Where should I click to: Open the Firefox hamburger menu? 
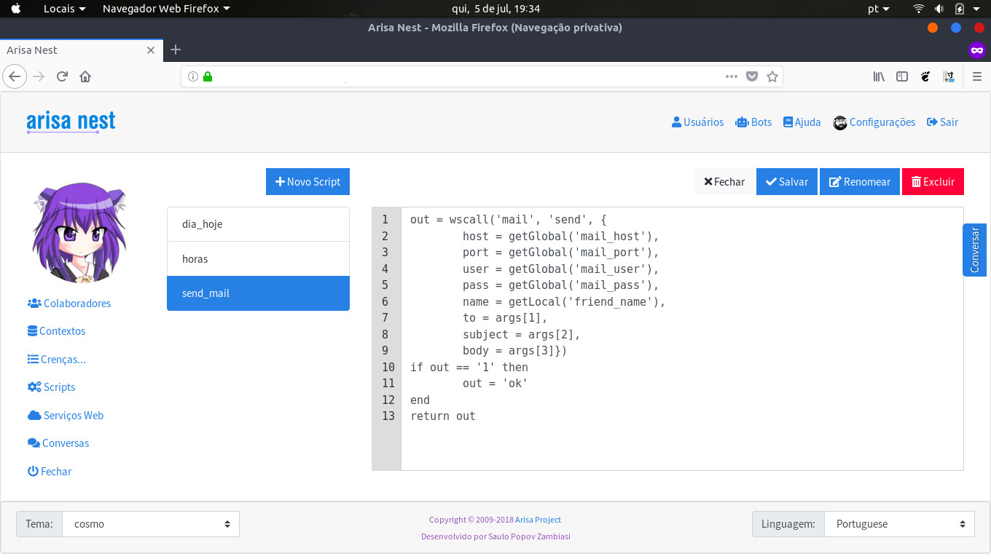click(977, 76)
